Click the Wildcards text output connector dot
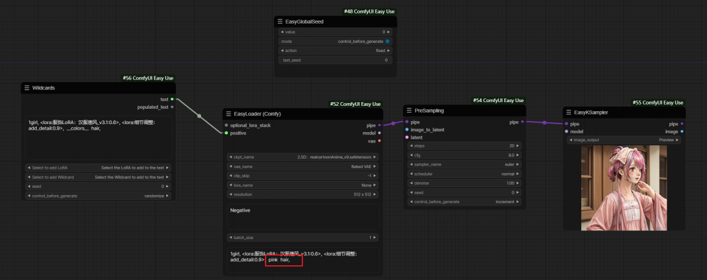The image size is (707, 280). click(172, 99)
